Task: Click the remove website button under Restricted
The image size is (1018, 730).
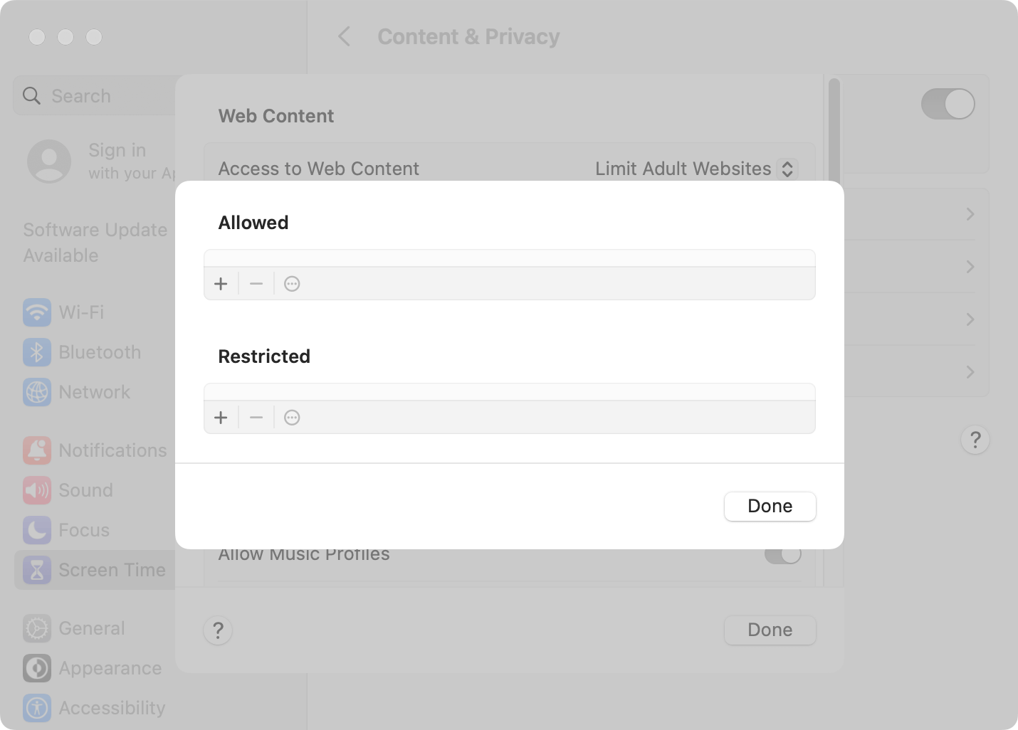Action: tap(256, 417)
